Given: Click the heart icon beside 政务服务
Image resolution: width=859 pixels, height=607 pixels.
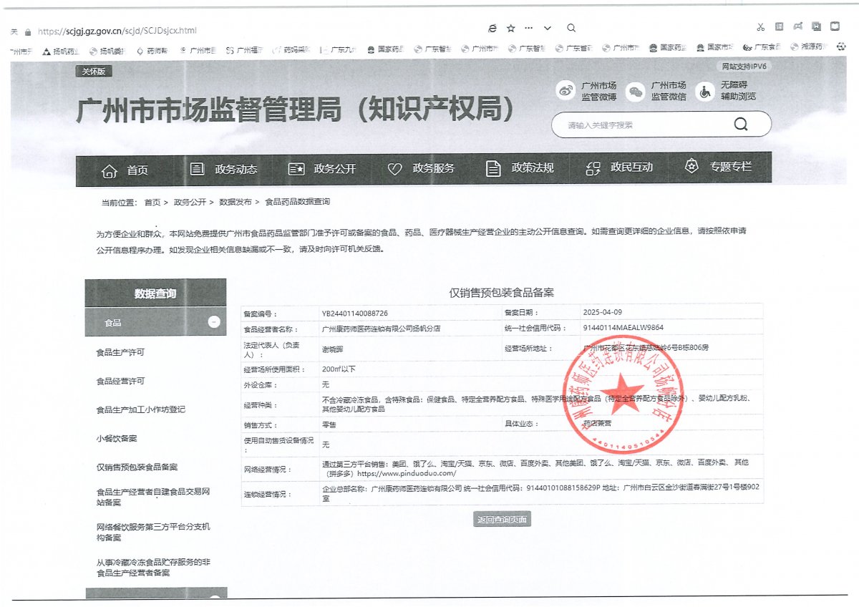Looking at the screenshot, I should pyautogui.click(x=395, y=169).
